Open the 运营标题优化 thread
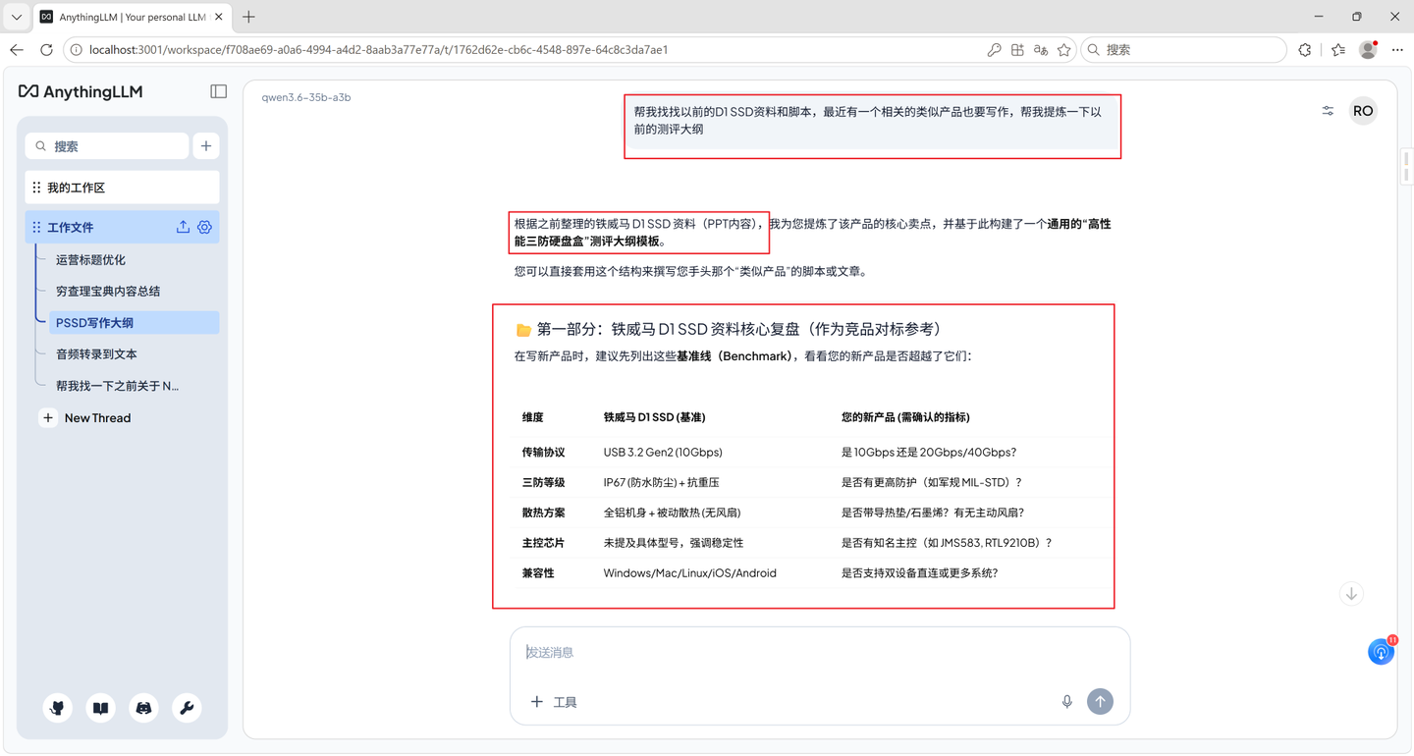This screenshot has width=1414, height=756. [90, 260]
